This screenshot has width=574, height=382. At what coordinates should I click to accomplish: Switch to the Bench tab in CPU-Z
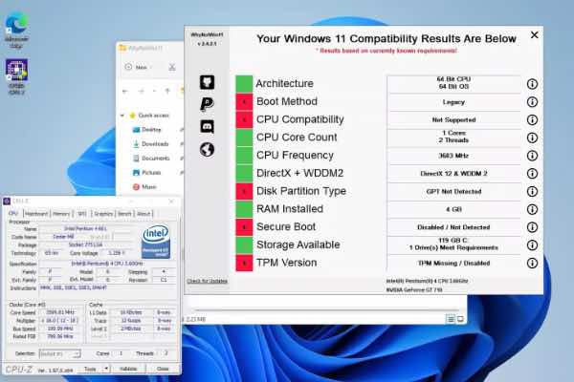pos(124,214)
